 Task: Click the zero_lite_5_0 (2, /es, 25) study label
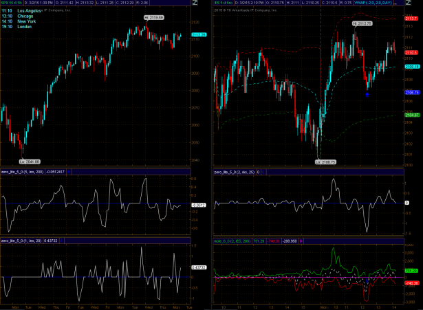click(235, 172)
